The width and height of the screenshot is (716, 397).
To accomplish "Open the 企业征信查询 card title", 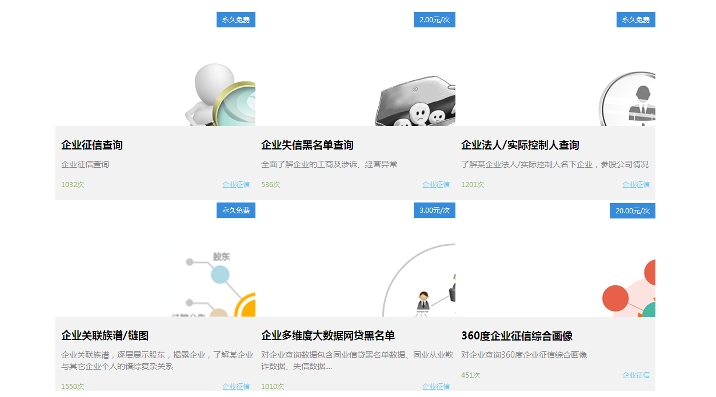I will coord(92,145).
